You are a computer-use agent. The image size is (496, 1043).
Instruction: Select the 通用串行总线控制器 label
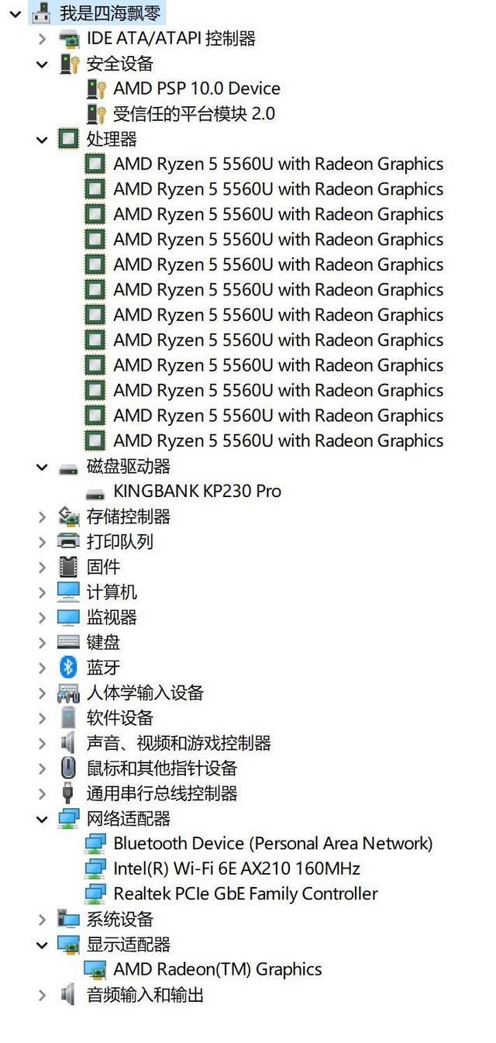[x=162, y=793]
